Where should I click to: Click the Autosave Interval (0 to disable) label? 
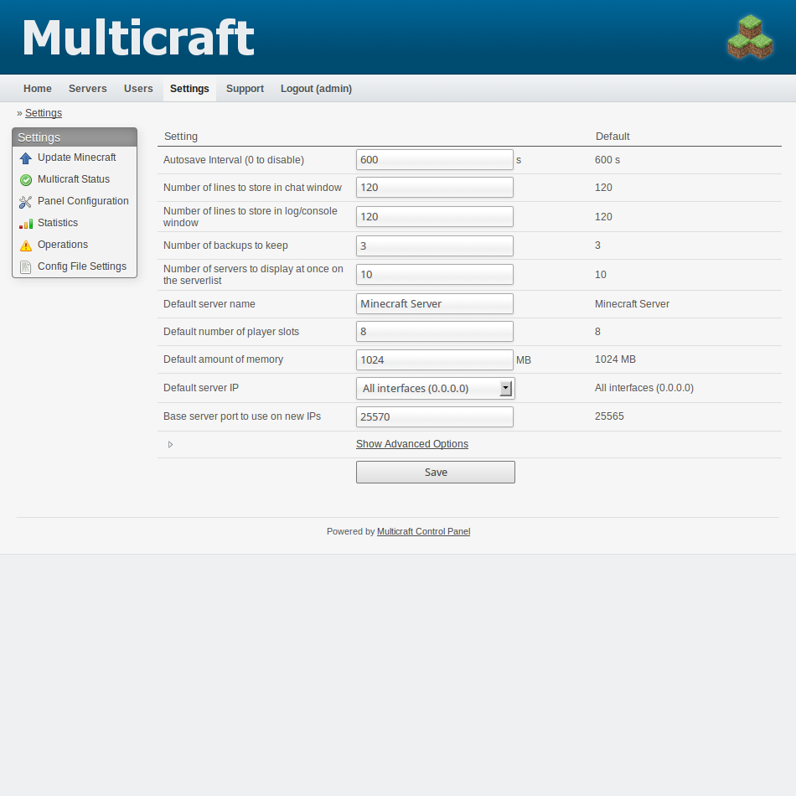click(x=234, y=160)
